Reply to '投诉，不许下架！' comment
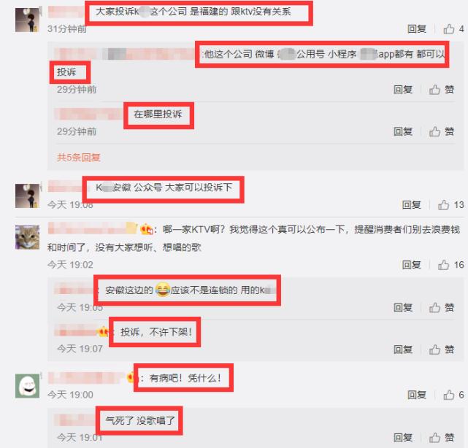Viewport: 468px width, 448px height. click(x=403, y=349)
